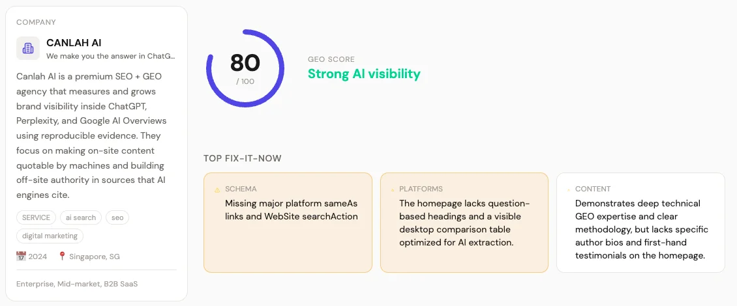The width and height of the screenshot is (737, 306).
Task: Click the company building icon
Action: 28,48
